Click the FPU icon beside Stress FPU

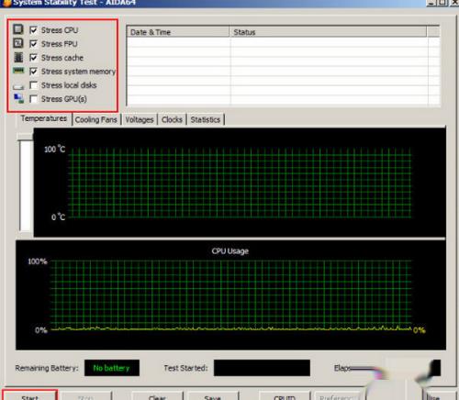click(x=18, y=43)
